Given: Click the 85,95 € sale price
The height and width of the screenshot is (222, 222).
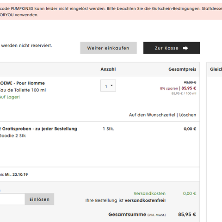Looking at the screenshot, I should pos(189,88).
